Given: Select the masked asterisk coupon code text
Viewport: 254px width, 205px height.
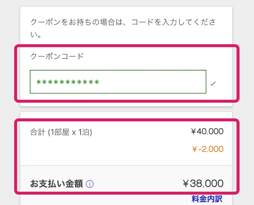Looking at the screenshot, I should pos(68,82).
